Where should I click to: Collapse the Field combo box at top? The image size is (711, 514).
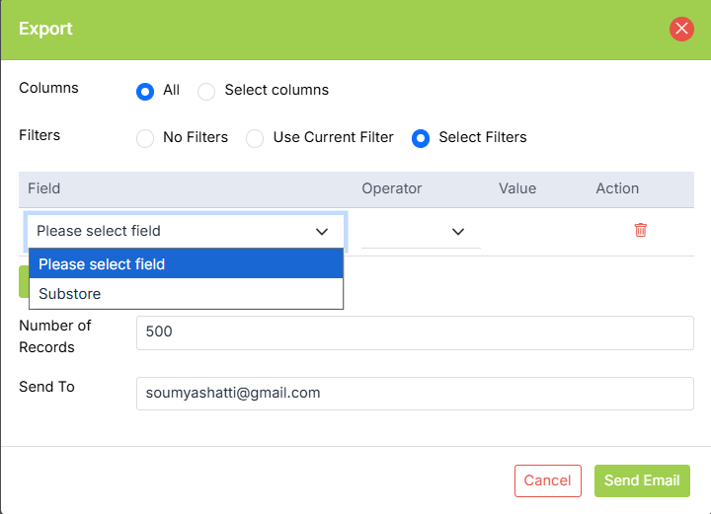pyautogui.click(x=185, y=231)
